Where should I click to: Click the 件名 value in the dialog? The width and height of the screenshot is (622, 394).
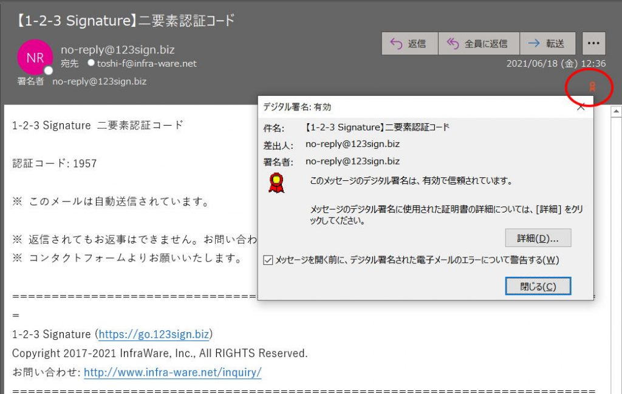(377, 127)
